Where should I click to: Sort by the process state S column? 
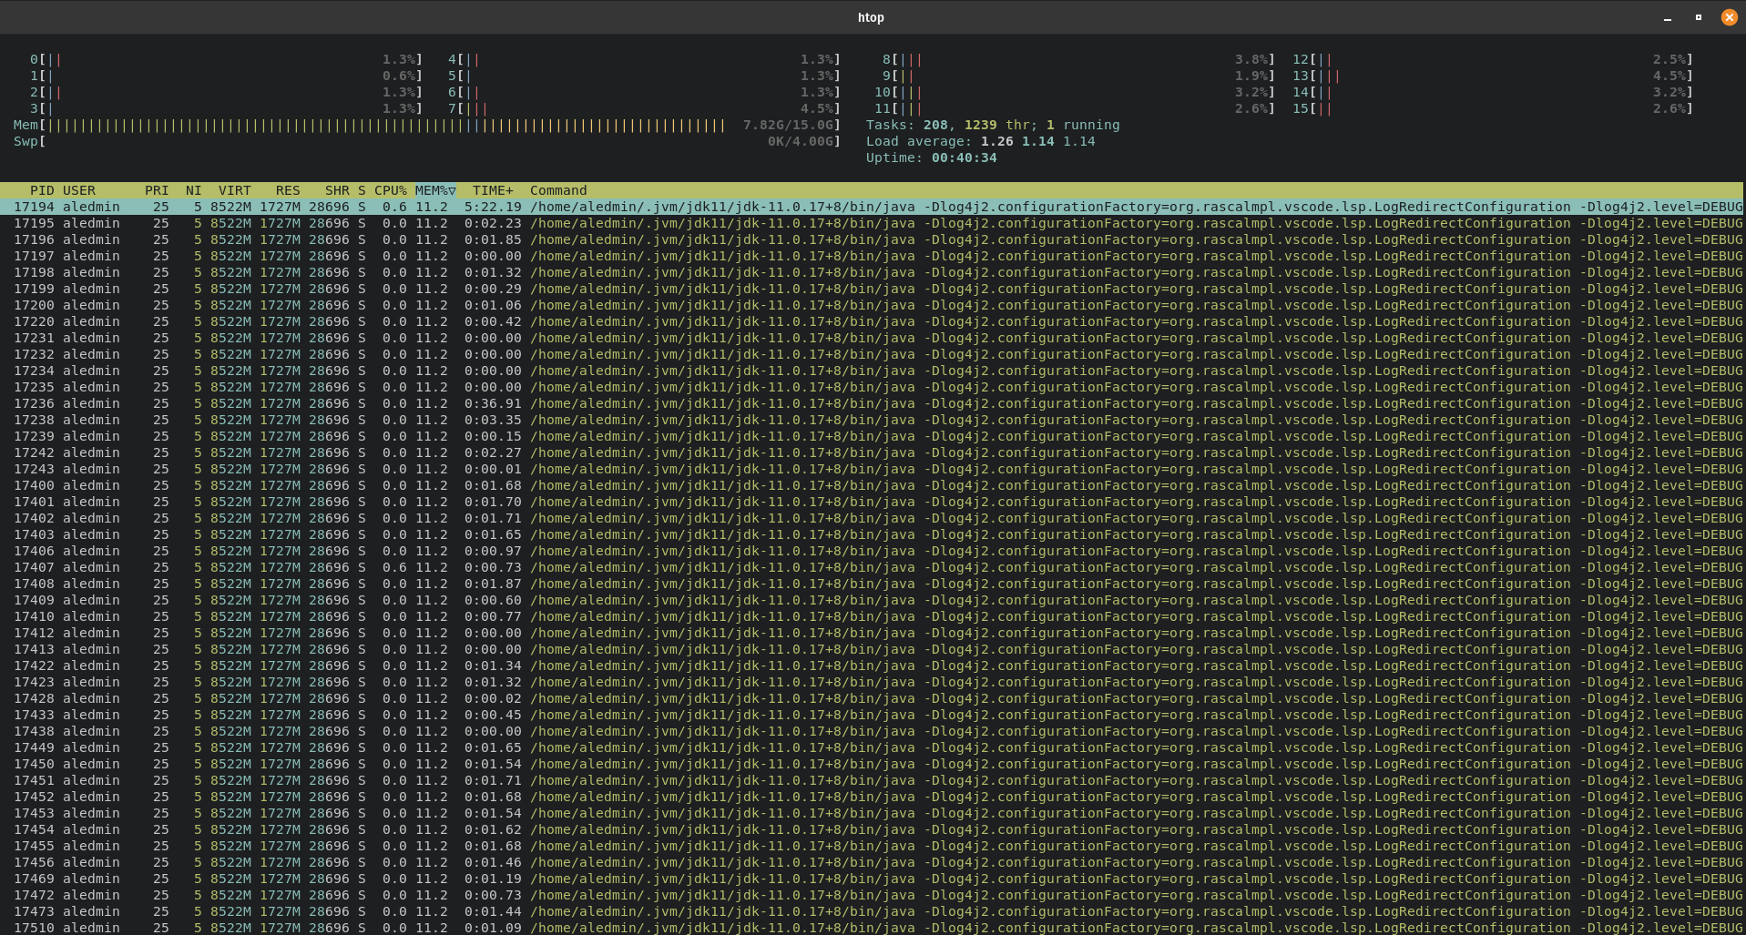coord(361,190)
